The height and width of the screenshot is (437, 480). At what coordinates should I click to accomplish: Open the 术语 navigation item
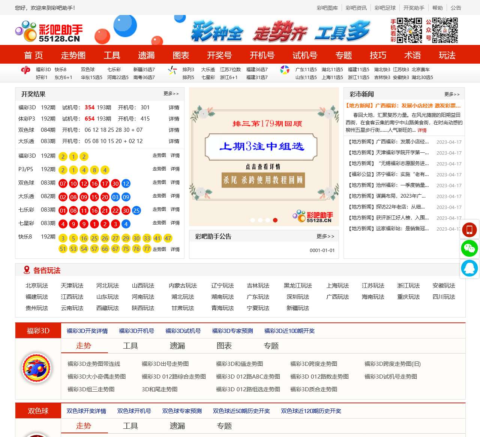coord(412,55)
